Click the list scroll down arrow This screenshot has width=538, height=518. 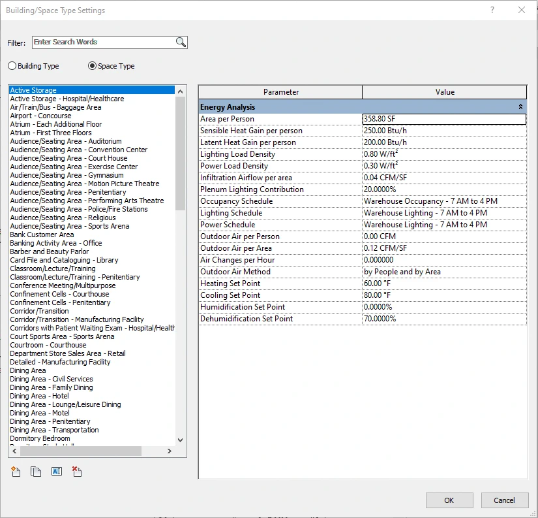180,440
